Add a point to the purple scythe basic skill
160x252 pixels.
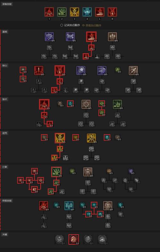point(49,37)
